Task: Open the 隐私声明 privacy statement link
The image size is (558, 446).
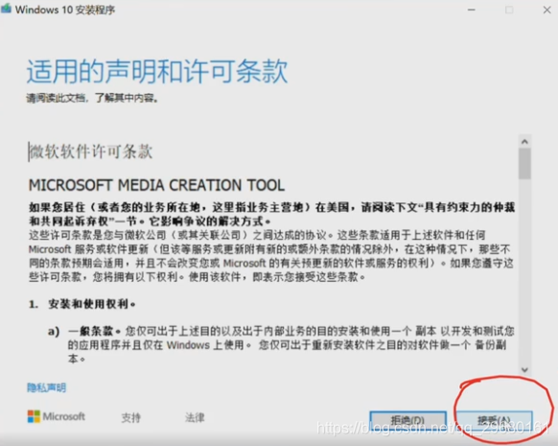Action: pos(47,387)
